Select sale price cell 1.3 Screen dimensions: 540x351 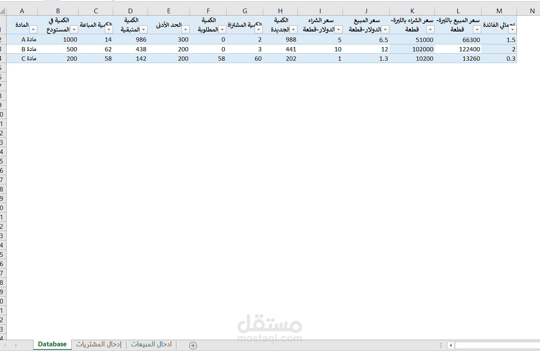[366, 58]
